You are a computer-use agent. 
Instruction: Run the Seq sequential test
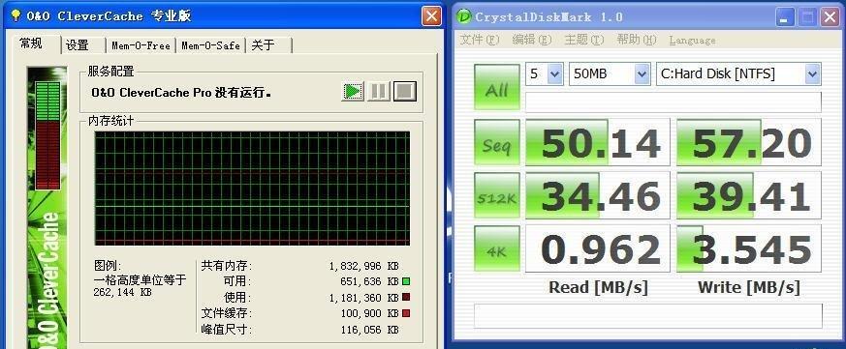[496, 142]
